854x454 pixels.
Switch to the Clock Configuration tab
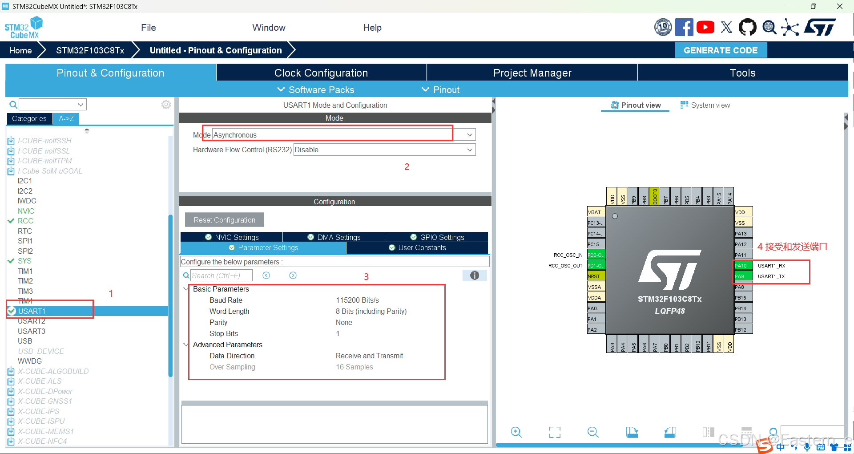point(321,73)
